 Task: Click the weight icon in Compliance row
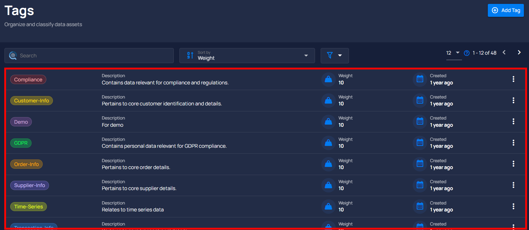[x=329, y=79]
